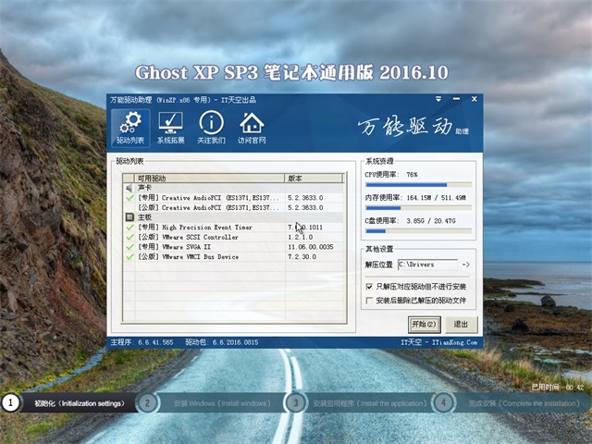Click the 已用时间 00:42 elapsed timer
The height and width of the screenshot is (444, 592).
(558, 387)
